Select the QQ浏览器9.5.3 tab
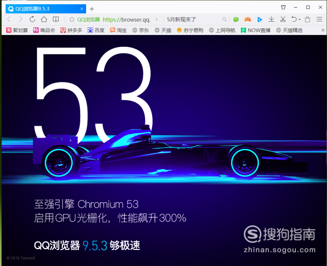Screen dimensions: 327x266 46,9
